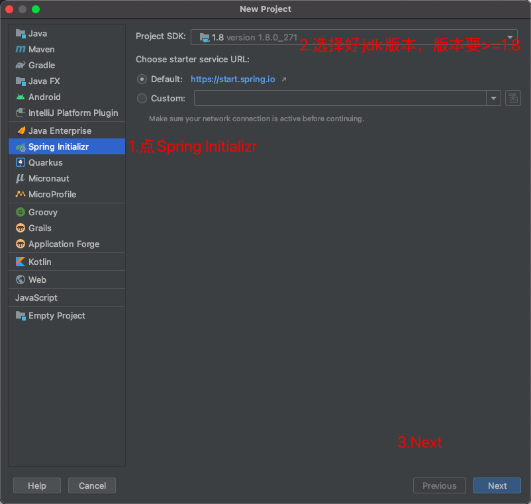Click the Java Enterprise icon

[x=21, y=130]
